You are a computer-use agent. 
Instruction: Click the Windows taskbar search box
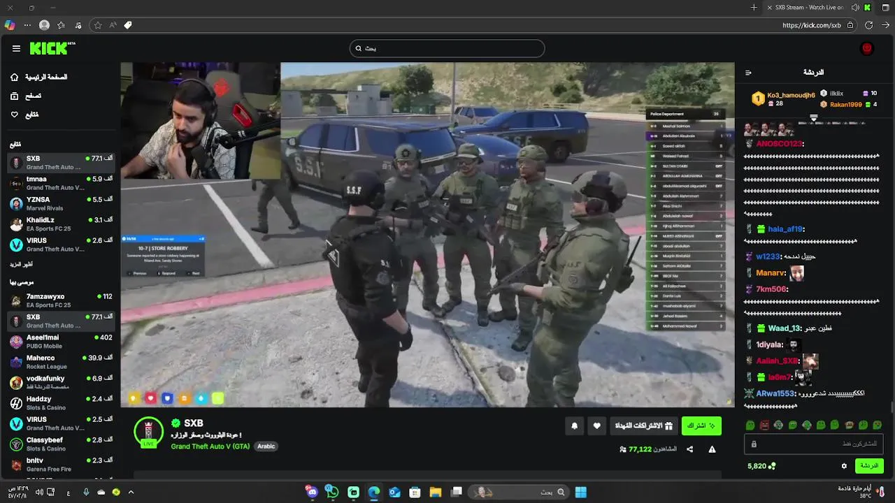(x=518, y=493)
